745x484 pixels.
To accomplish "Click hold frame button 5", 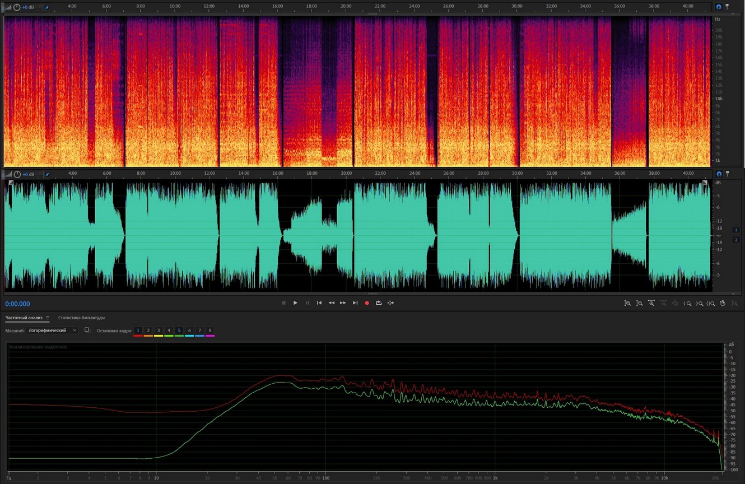I will [x=179, y=331].
